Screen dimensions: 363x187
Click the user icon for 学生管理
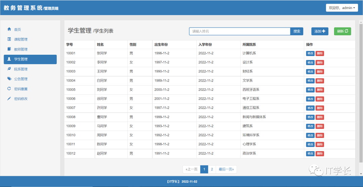9,59
